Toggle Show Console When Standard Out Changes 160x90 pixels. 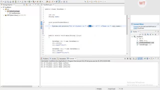tap(139, 58)
